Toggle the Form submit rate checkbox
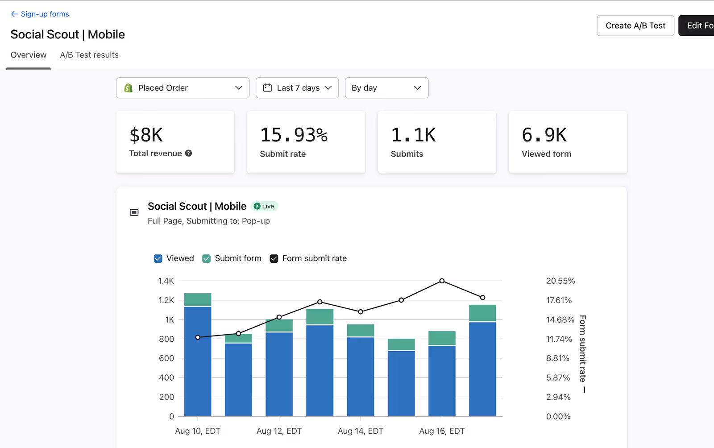 (x=274, y=258)
